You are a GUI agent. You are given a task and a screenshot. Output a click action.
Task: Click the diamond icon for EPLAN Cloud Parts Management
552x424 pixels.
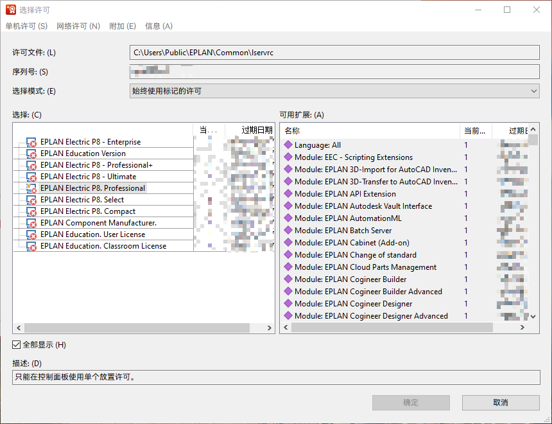coord(288,267)
